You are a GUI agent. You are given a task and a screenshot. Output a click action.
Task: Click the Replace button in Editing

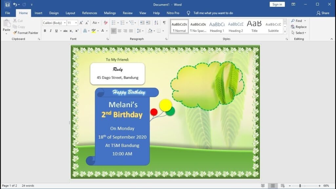[x=299, y=27]
